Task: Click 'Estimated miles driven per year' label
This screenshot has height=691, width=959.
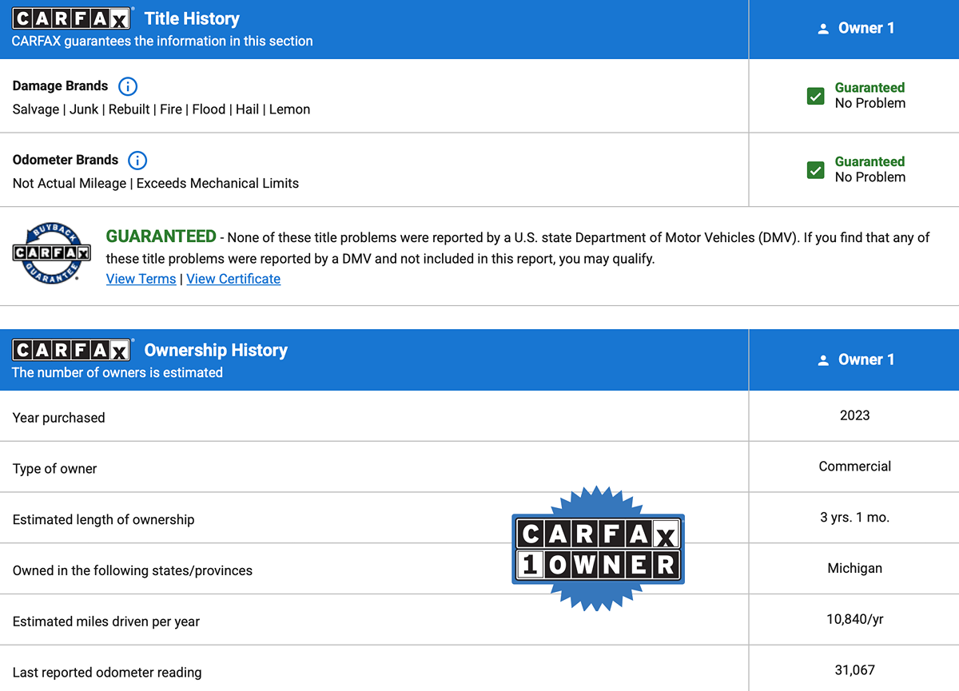Action: click(x=106, y=622)
